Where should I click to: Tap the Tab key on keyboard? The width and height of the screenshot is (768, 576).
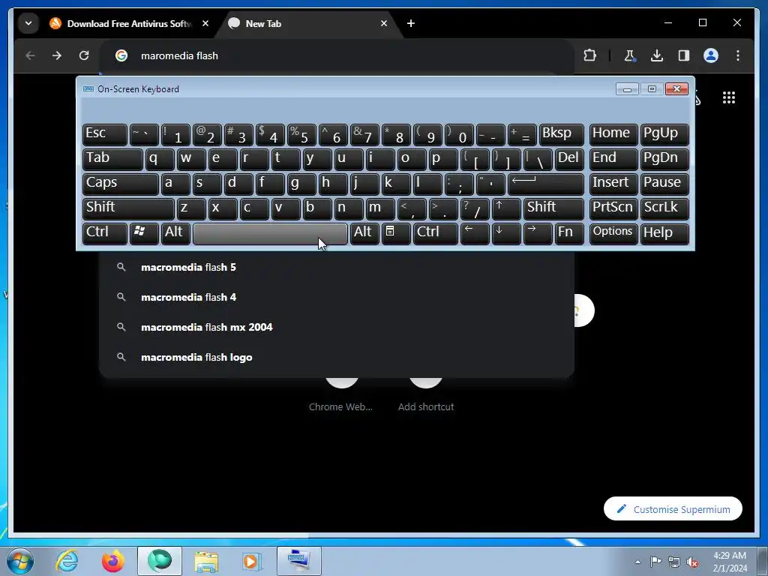(x=112, y=159)
